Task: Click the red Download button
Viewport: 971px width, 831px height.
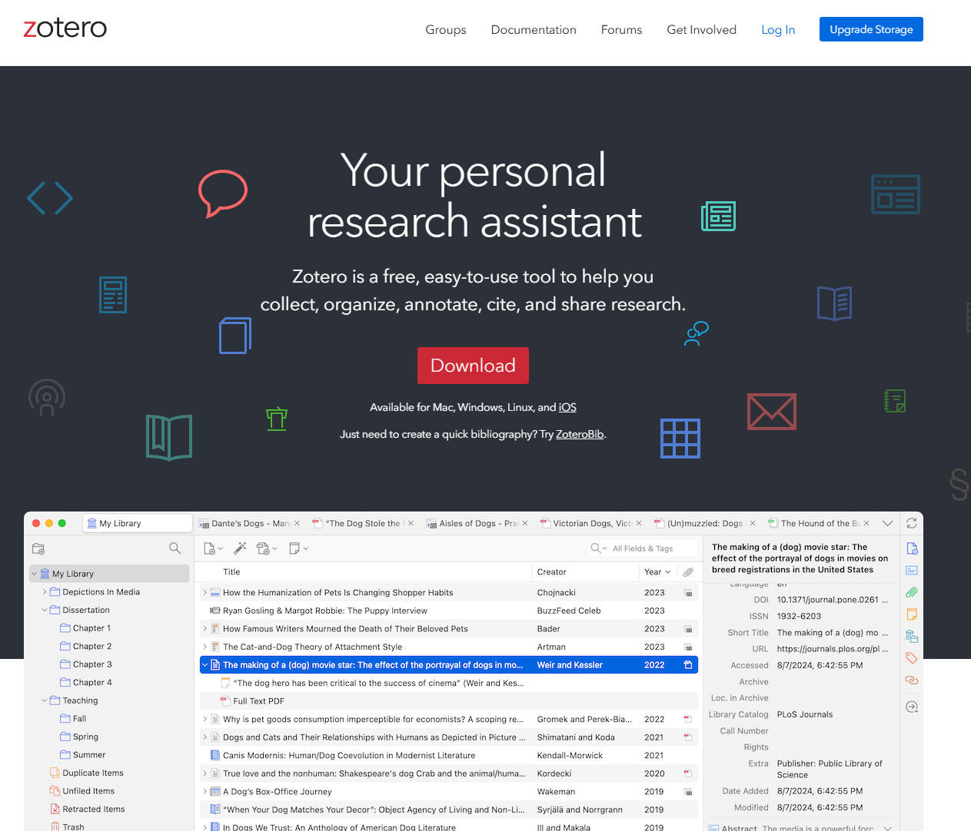Action: click(x=473, y=366)
